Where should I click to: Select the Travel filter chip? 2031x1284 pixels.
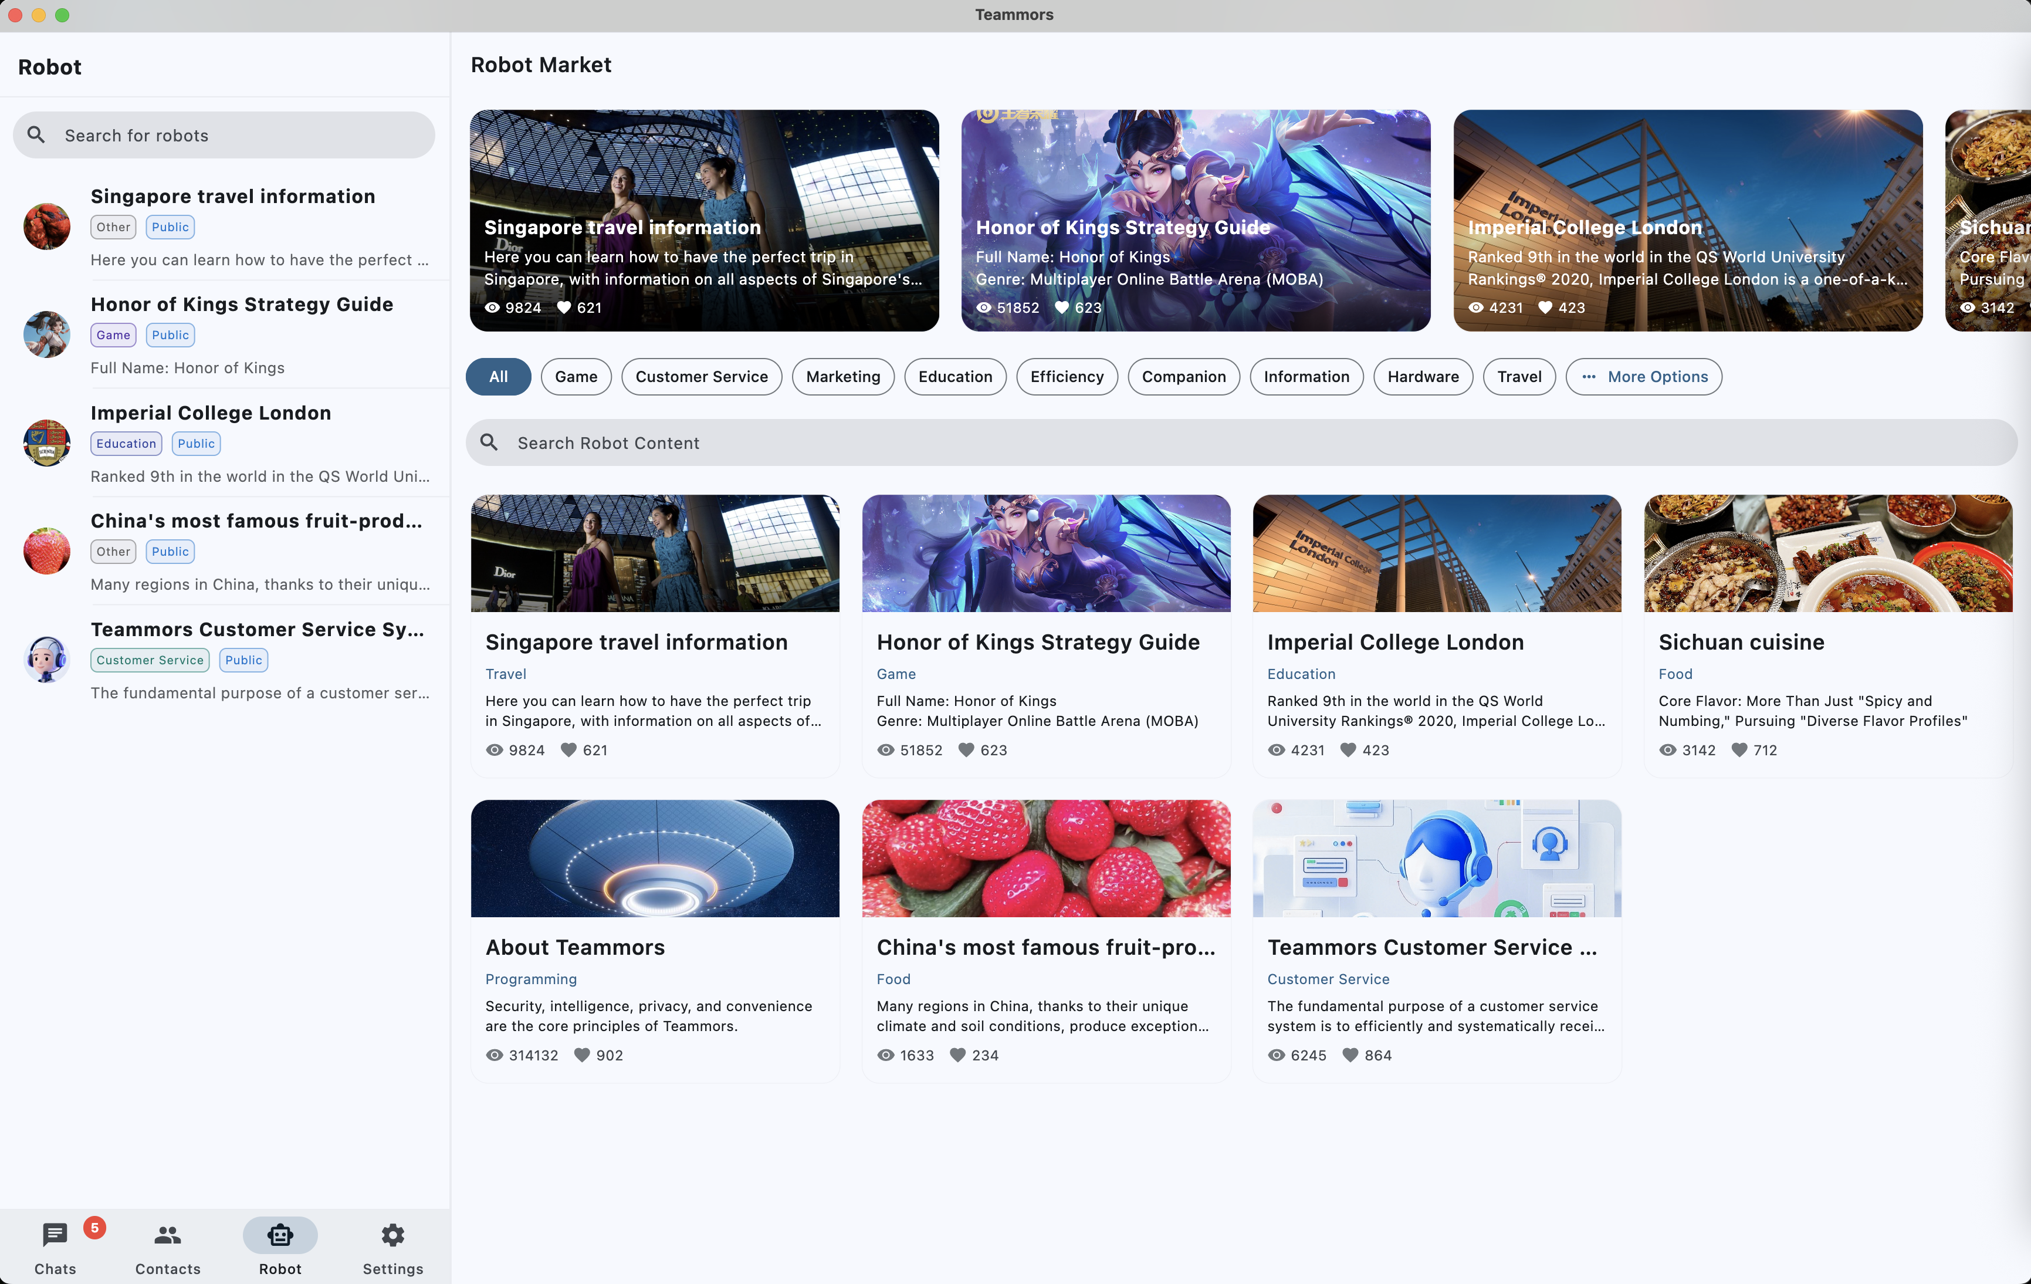[x=1519, y=377]
